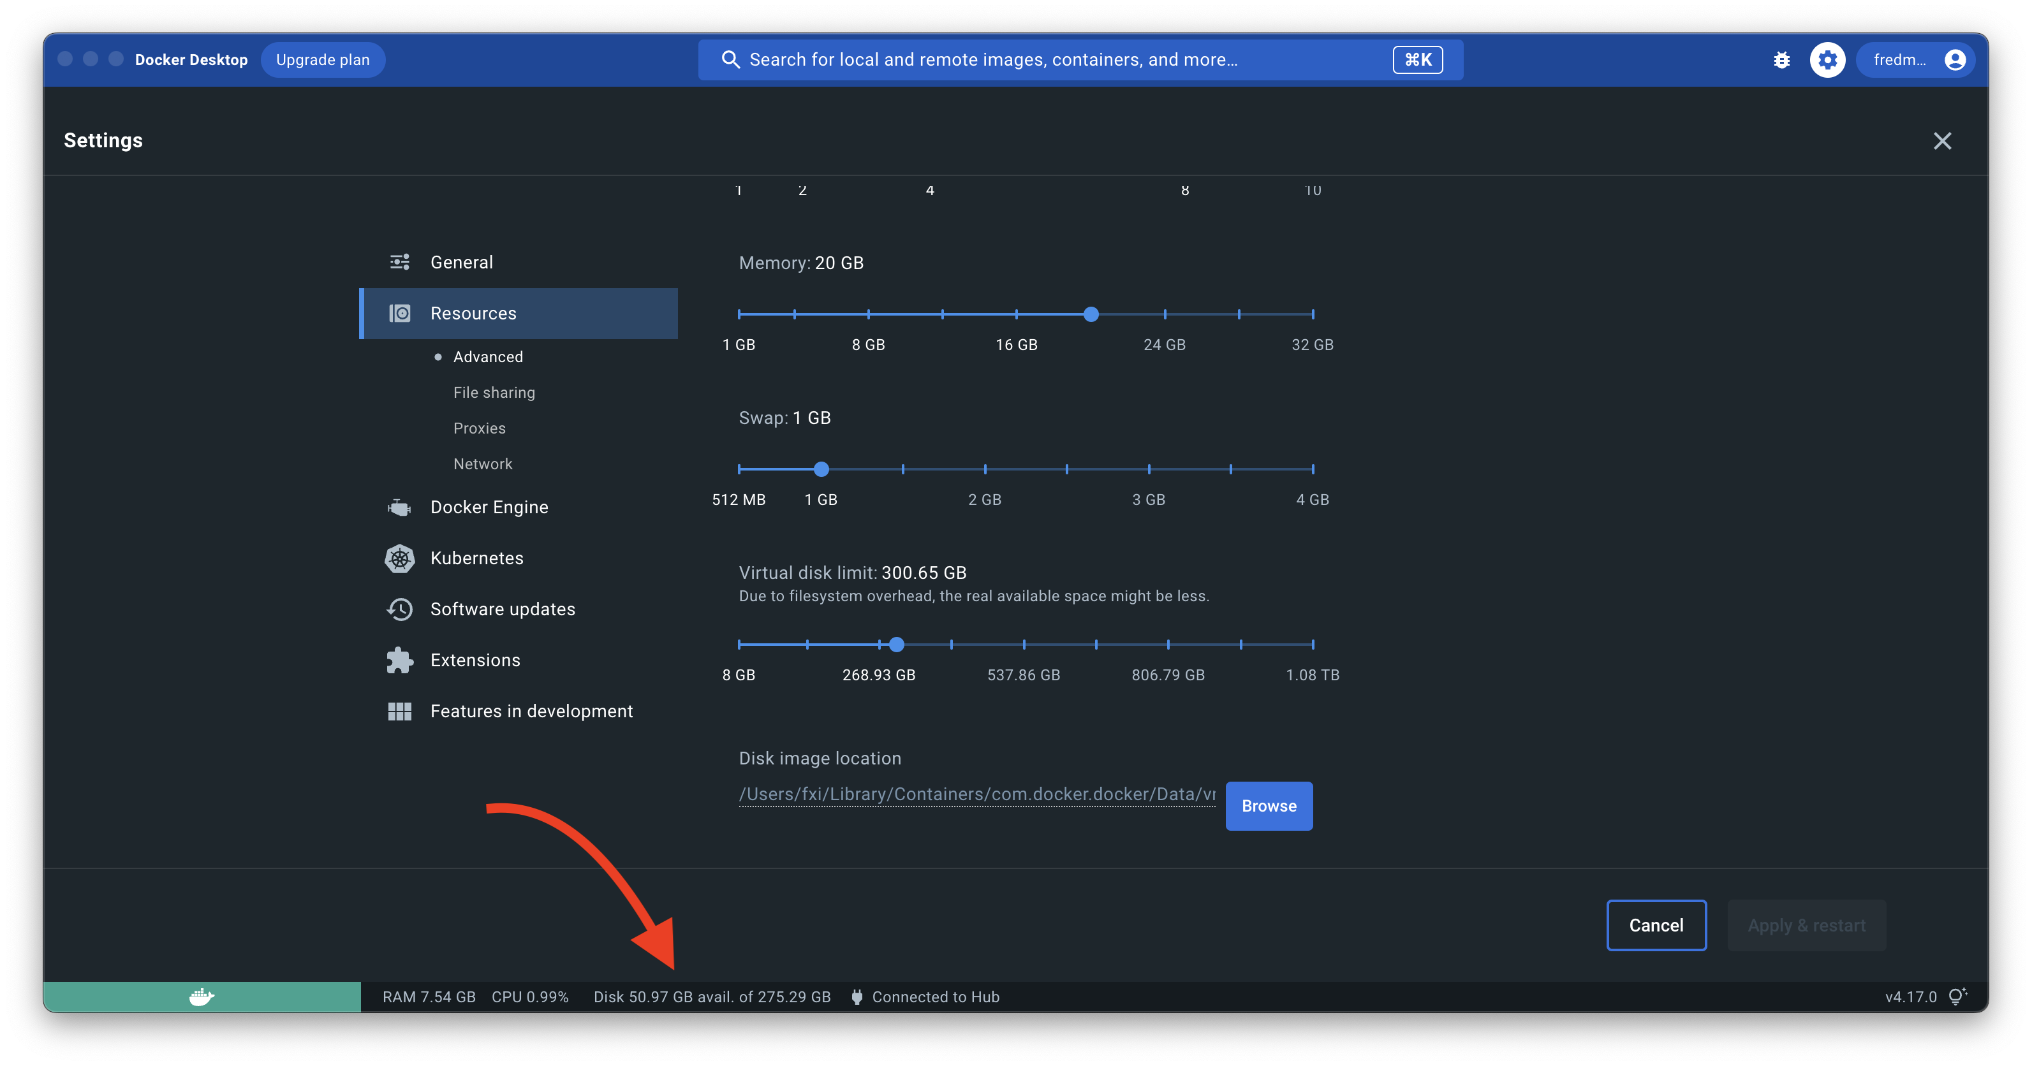The image size is (2032, 1066).
Task: Select the Proxies tab
Action: (479, 428)
